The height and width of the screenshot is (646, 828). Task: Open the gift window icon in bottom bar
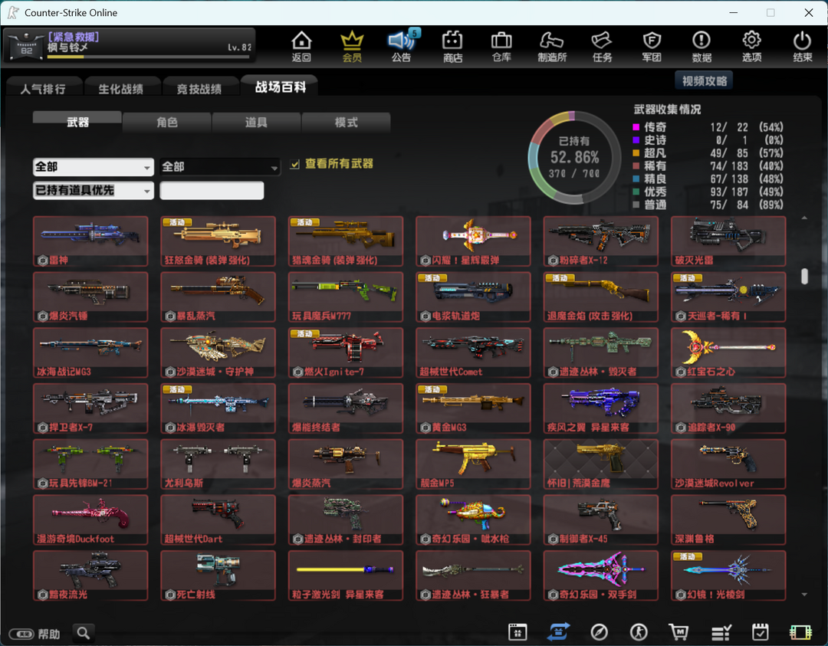point(517,631)
